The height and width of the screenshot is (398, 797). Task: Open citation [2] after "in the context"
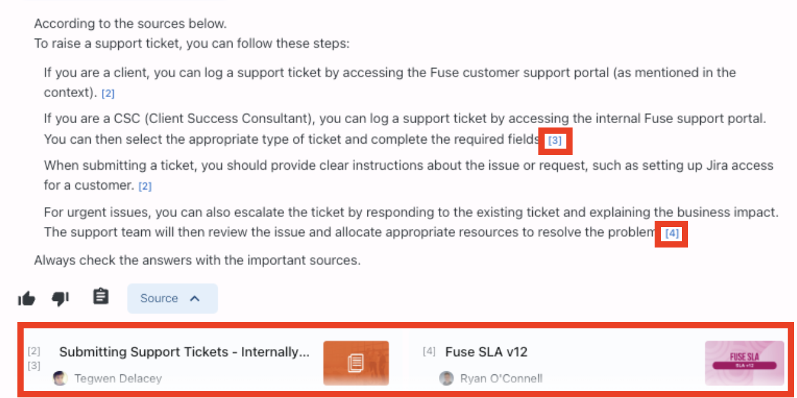[x=108, y=94]
